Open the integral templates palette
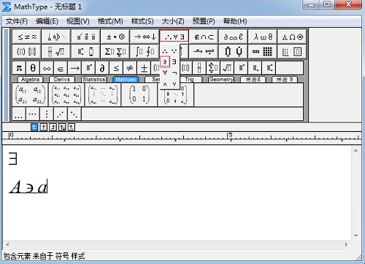 coord(145,52)
